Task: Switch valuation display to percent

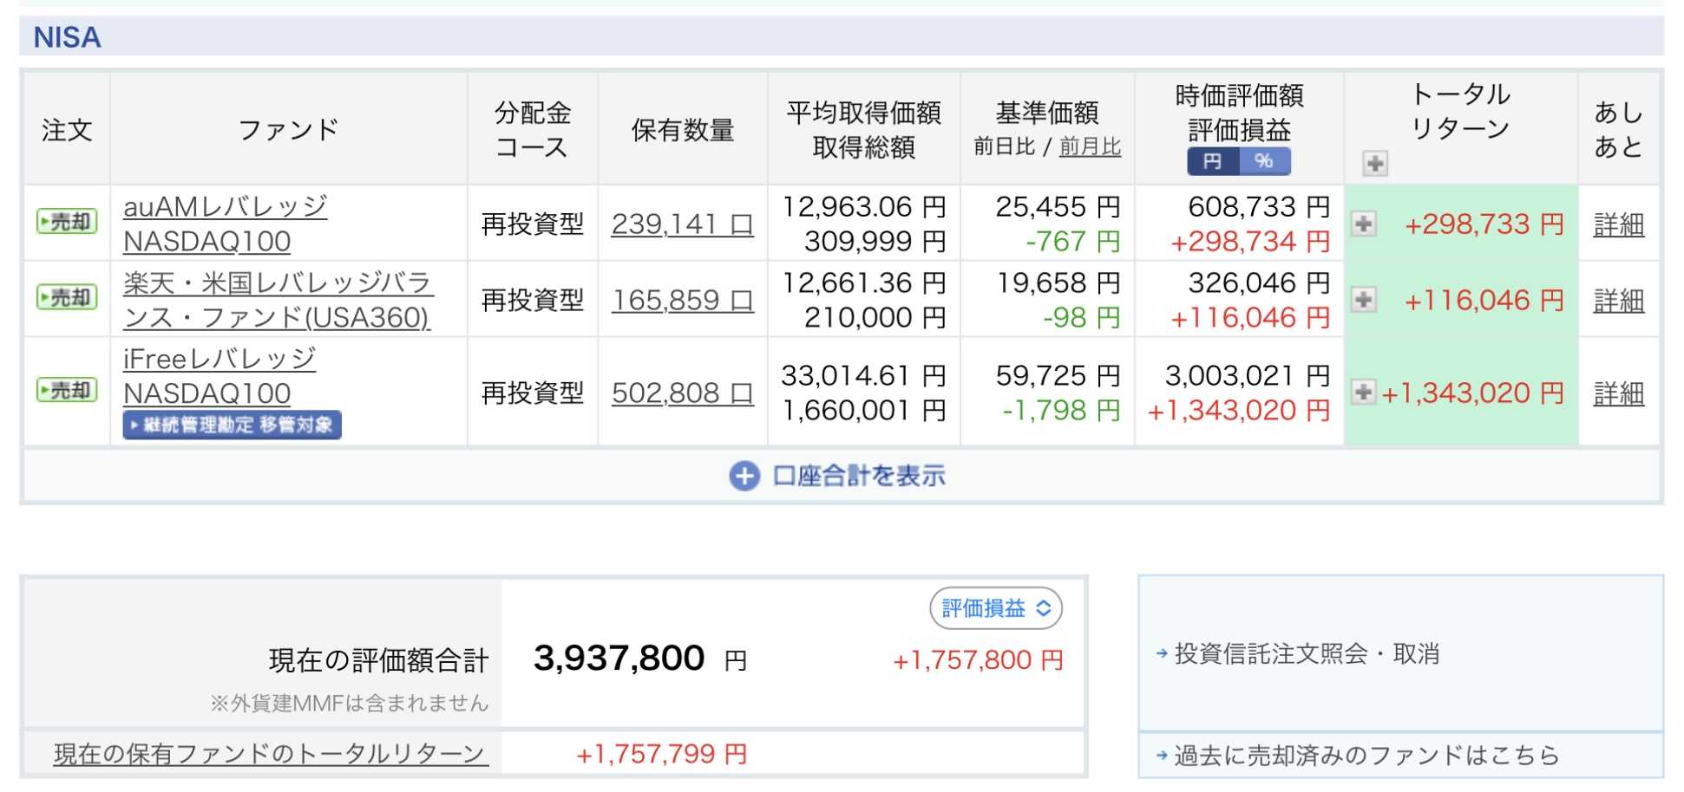Action: click(x=1264, y=161)
